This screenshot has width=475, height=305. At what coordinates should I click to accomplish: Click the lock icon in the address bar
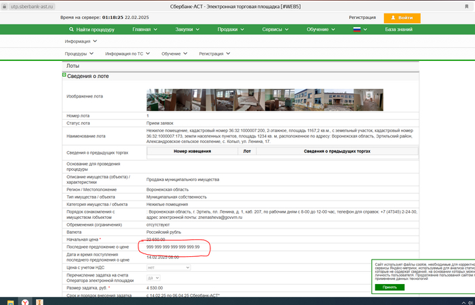4,6
